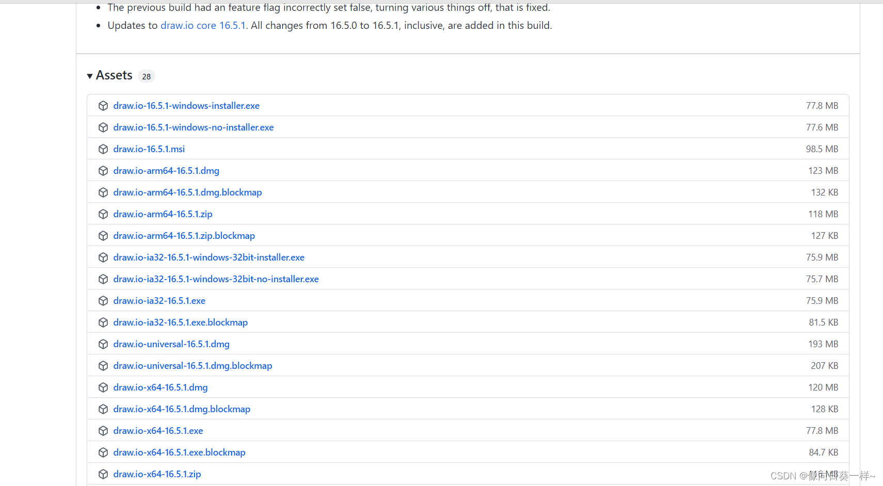Click package icon beside draw.io-16.5.1-windows-installer.exe
Image resolution: width=883 pixels, height=486 pixels.
click(103, 106)
